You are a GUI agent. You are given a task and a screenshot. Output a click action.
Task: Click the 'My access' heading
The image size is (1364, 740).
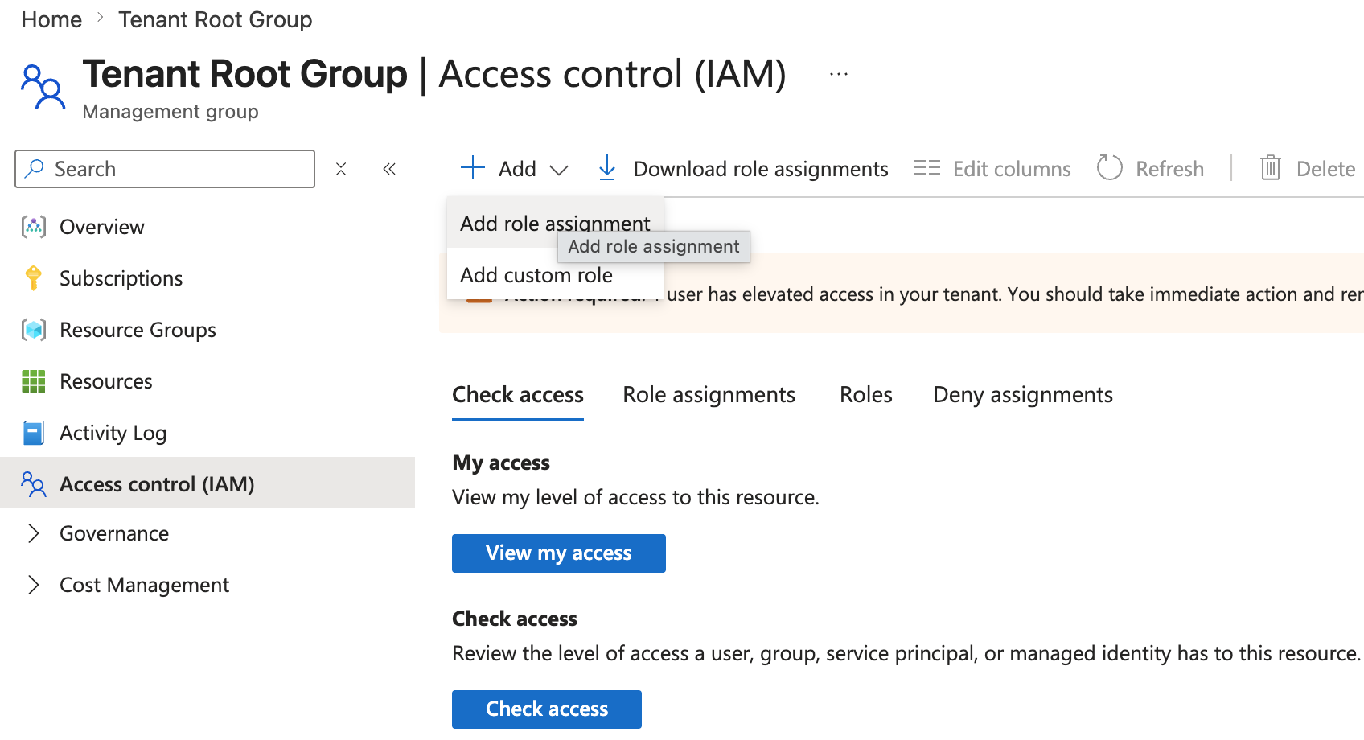coord(501,462)
